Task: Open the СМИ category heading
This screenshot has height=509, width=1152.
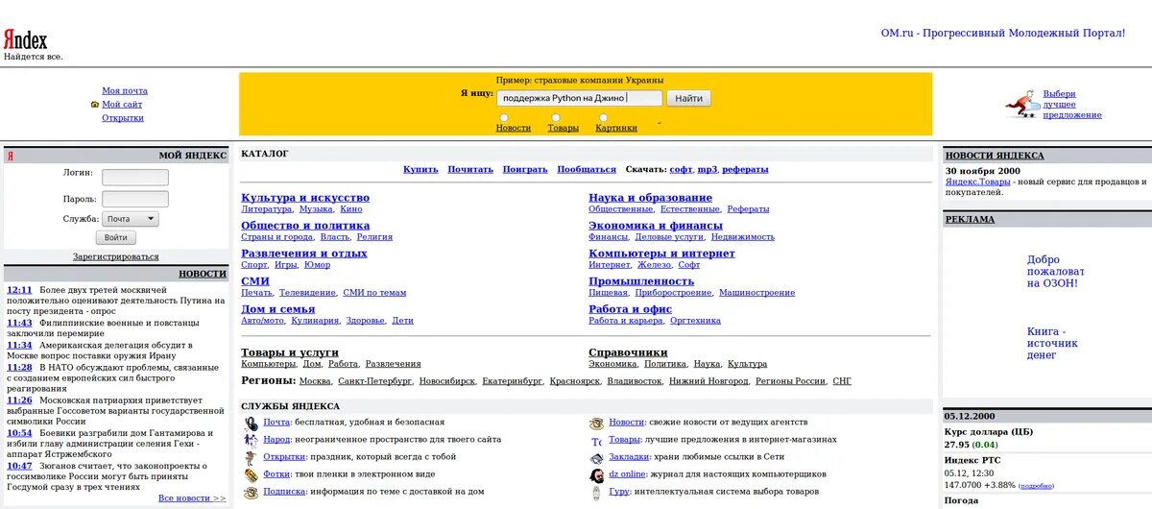Action: 255,281
